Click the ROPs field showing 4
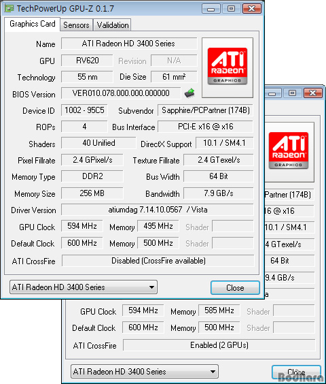This screenshot has height=384, width=326. [84, 127]
